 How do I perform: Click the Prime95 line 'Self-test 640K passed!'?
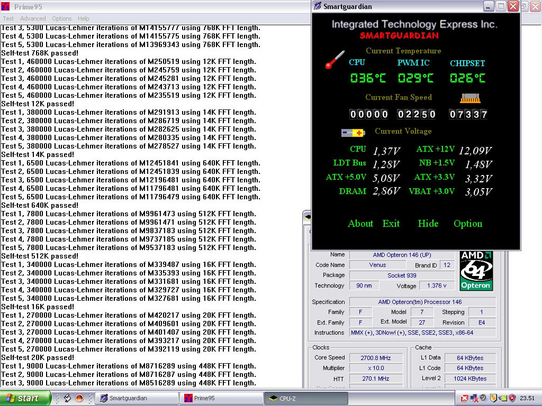coord(40,206)
